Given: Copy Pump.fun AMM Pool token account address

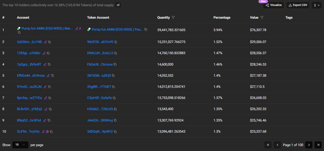Looking at the screenshot, I should (x=146, y=30).
